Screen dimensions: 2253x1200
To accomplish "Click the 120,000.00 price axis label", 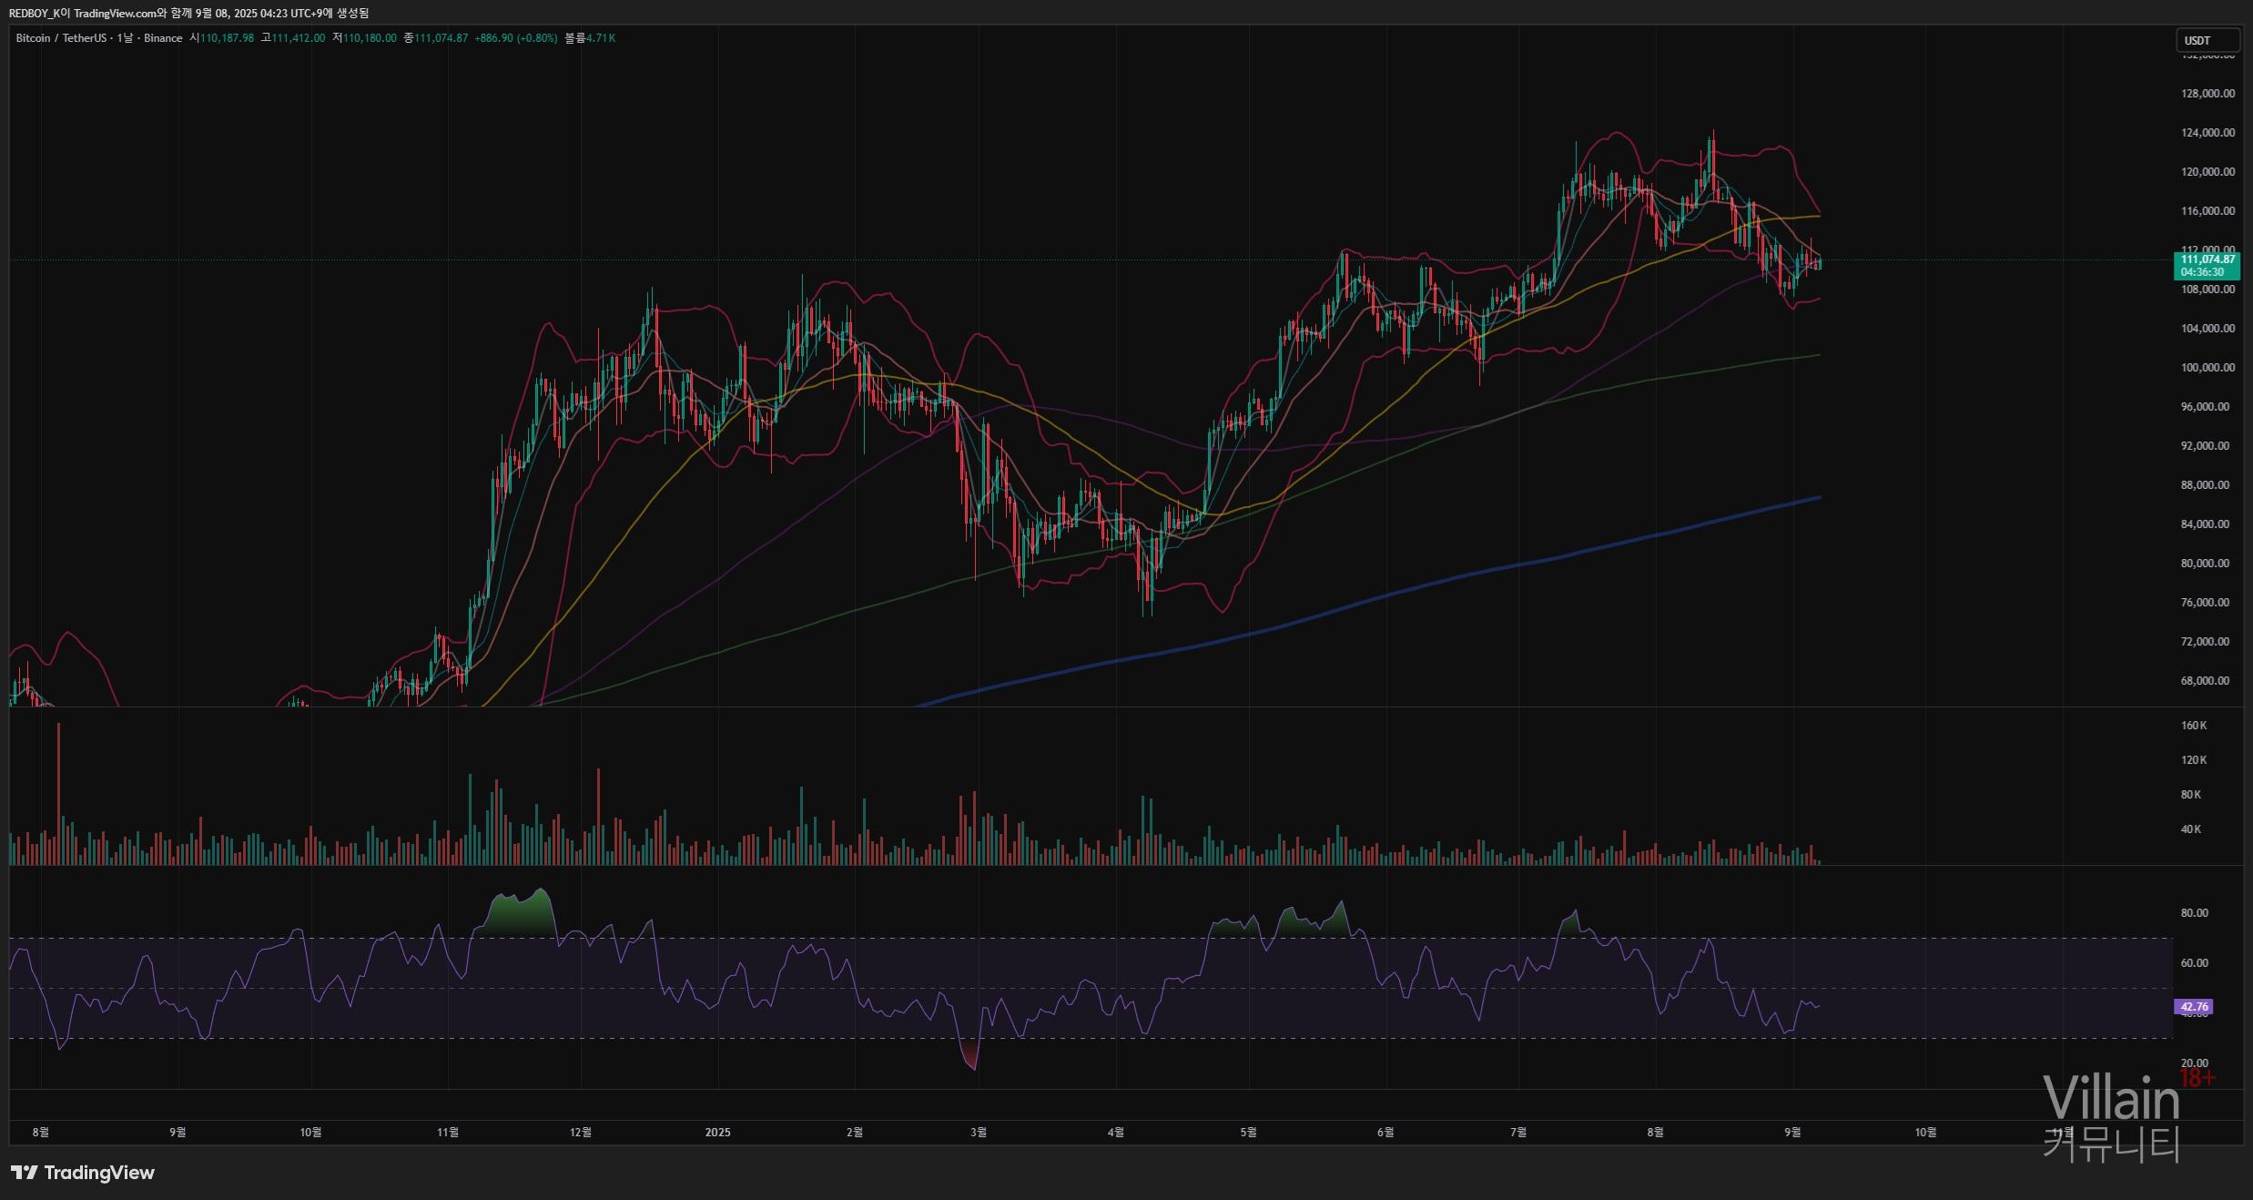I will [2207, 171].
